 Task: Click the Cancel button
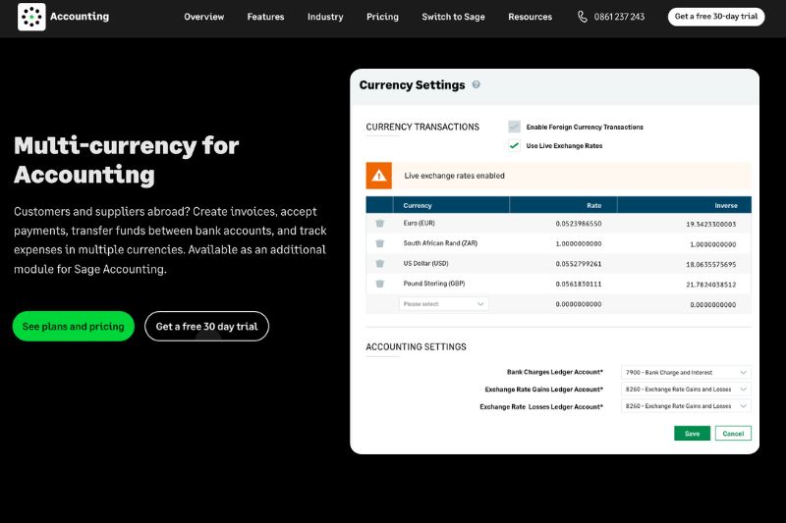[x=733, y=434]
